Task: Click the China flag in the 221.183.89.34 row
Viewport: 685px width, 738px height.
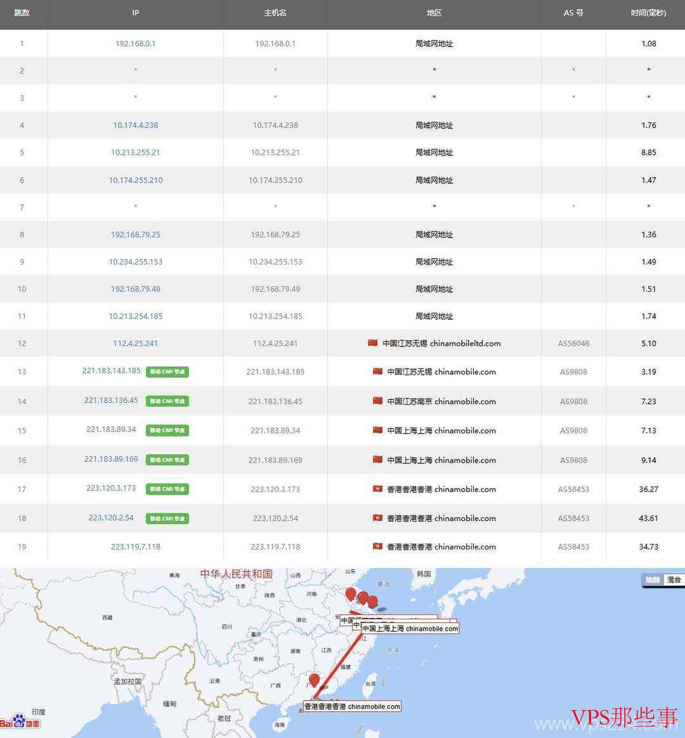Action: pos(377,430)
